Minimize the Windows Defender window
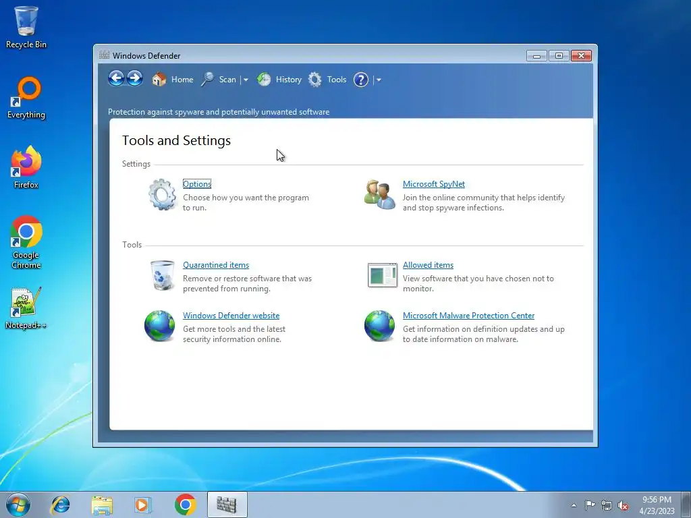Screen dimensions: 691x518 click(x=536, y=56)
